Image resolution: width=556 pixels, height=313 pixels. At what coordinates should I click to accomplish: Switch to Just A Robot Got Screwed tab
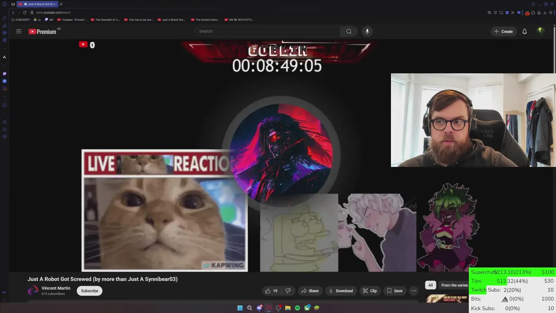pyautogui.click(x=37, y=4)
